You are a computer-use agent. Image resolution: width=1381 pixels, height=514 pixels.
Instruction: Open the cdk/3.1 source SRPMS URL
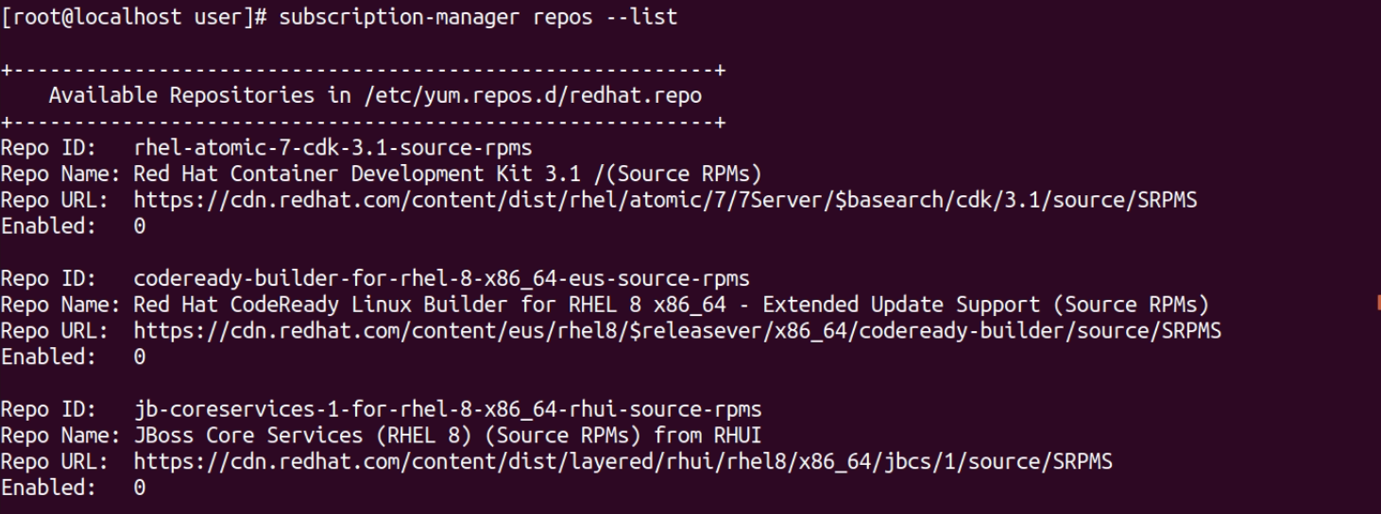click(666, 200)
